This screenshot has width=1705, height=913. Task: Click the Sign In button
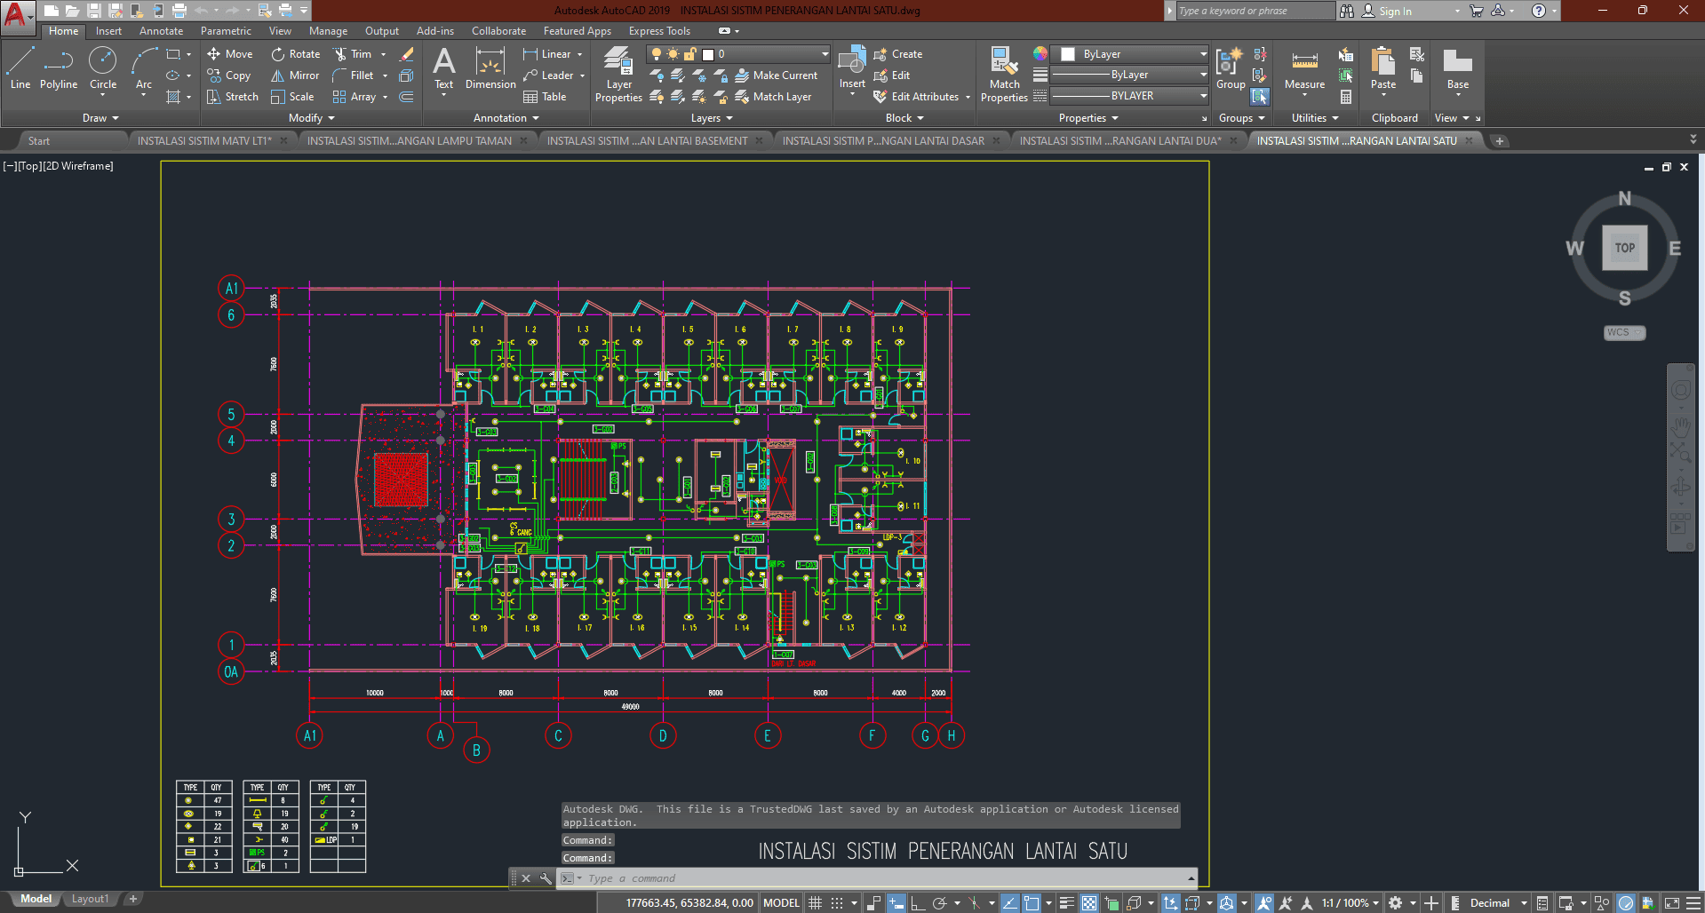pos(1394,12)
